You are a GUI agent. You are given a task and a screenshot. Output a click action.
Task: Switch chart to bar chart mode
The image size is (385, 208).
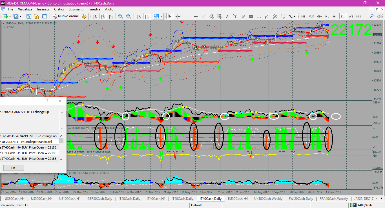tap(95, 16)
